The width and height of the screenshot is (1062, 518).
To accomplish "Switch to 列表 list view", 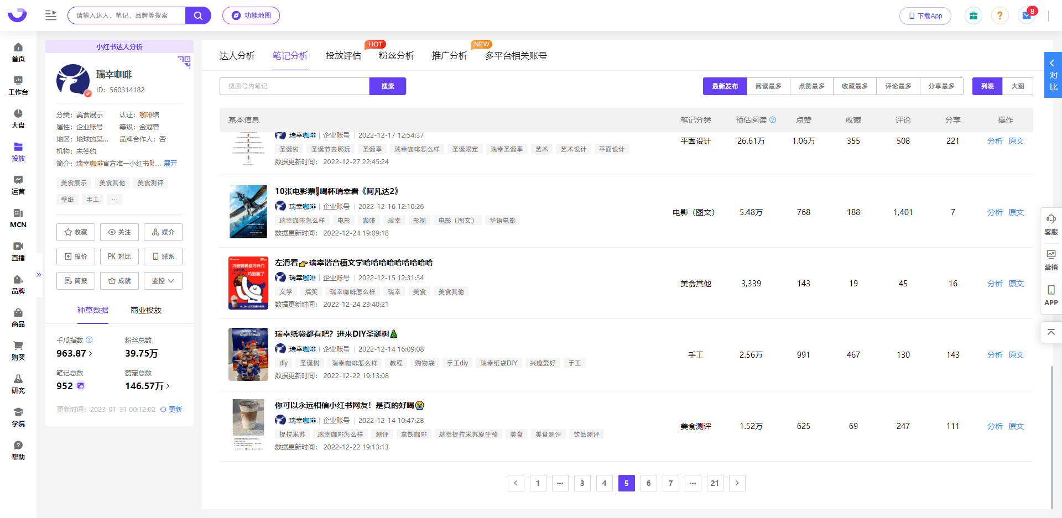I will (x=987, y=86).
